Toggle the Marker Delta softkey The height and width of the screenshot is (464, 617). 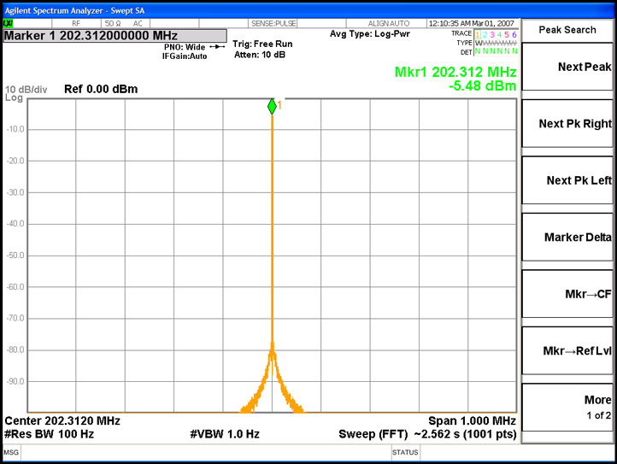tap(567, 237)
